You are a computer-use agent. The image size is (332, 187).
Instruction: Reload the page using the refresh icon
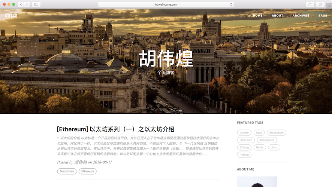[x=231, y=4]
